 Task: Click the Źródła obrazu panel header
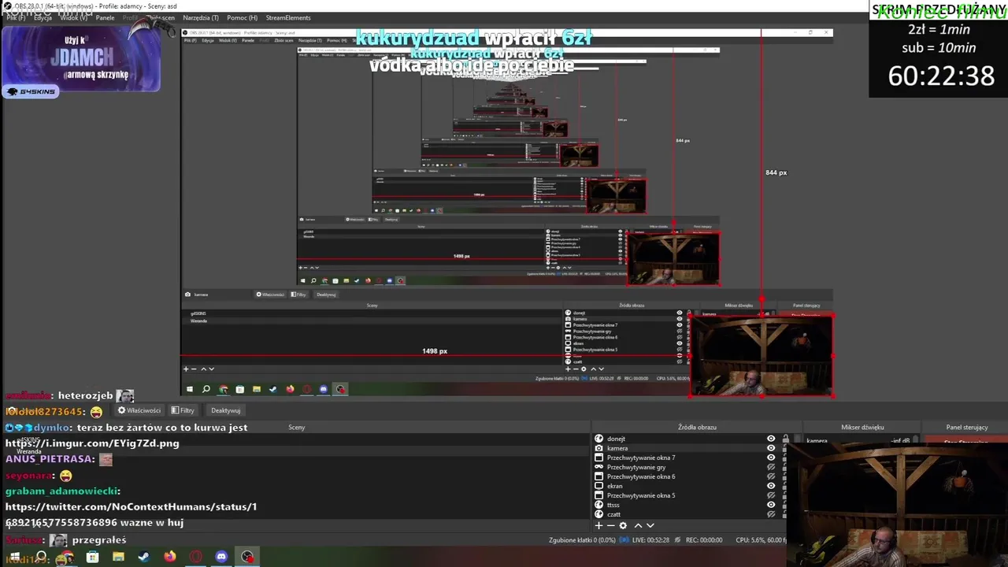(x=697, y=427)
